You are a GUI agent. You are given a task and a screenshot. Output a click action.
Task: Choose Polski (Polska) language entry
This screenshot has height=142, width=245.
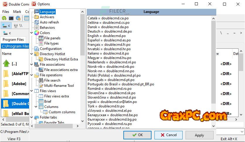(x=114, y=75)
